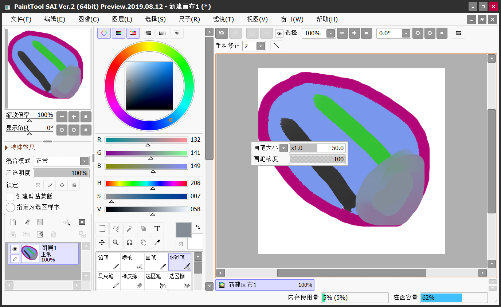Click the undo arrow above canvas

point(222,33)
